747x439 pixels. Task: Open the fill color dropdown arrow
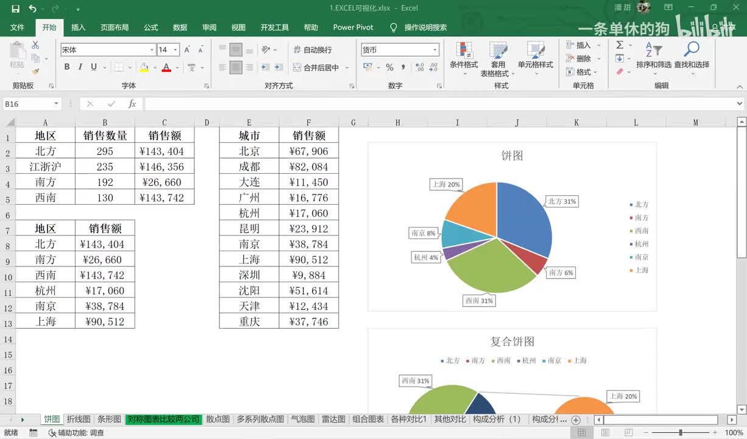155,67
